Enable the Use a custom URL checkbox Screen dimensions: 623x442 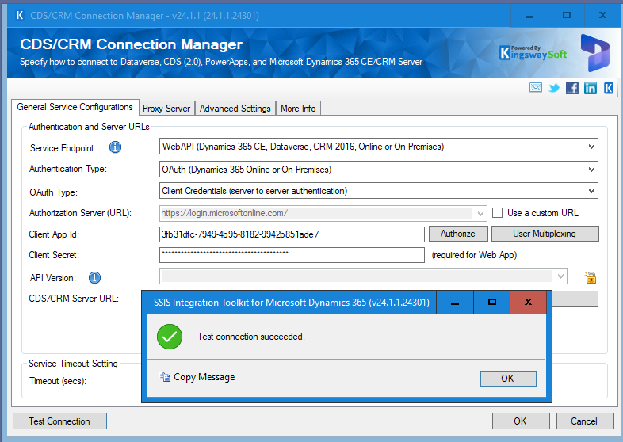[498, 212]
